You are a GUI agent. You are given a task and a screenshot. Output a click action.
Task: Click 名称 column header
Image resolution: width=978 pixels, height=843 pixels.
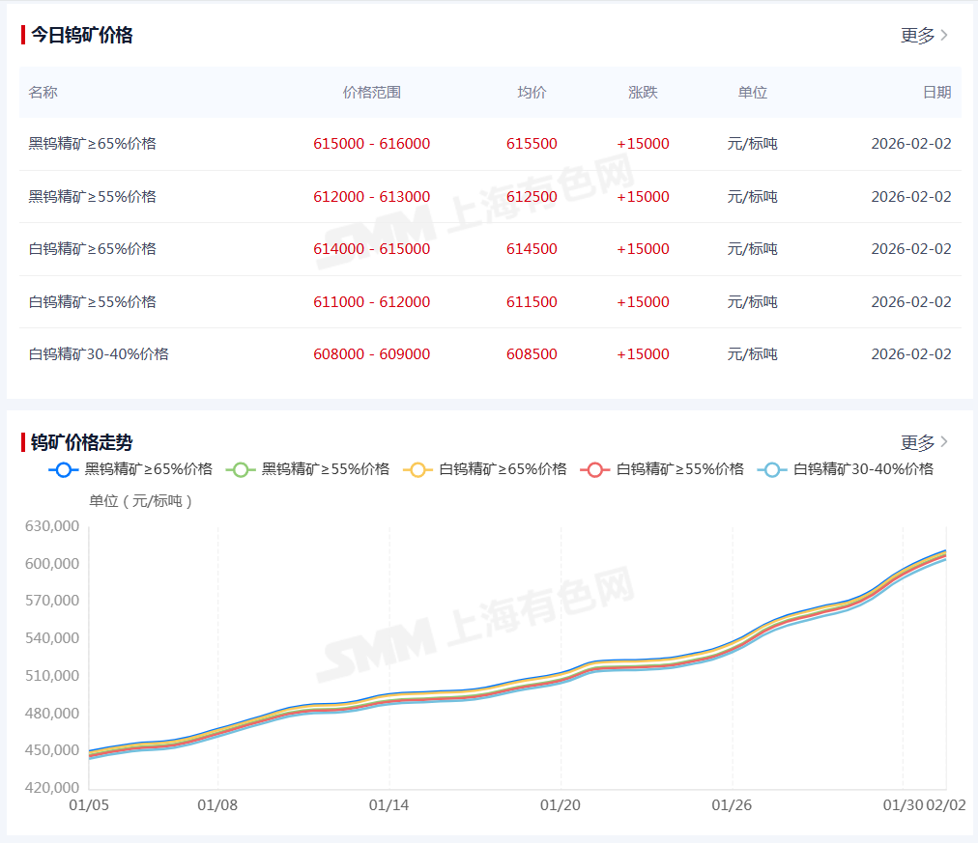(x=43, y=93)
